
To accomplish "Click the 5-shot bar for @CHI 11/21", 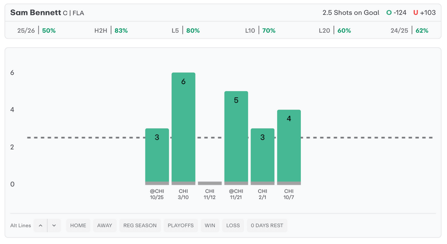I will 236,135.
